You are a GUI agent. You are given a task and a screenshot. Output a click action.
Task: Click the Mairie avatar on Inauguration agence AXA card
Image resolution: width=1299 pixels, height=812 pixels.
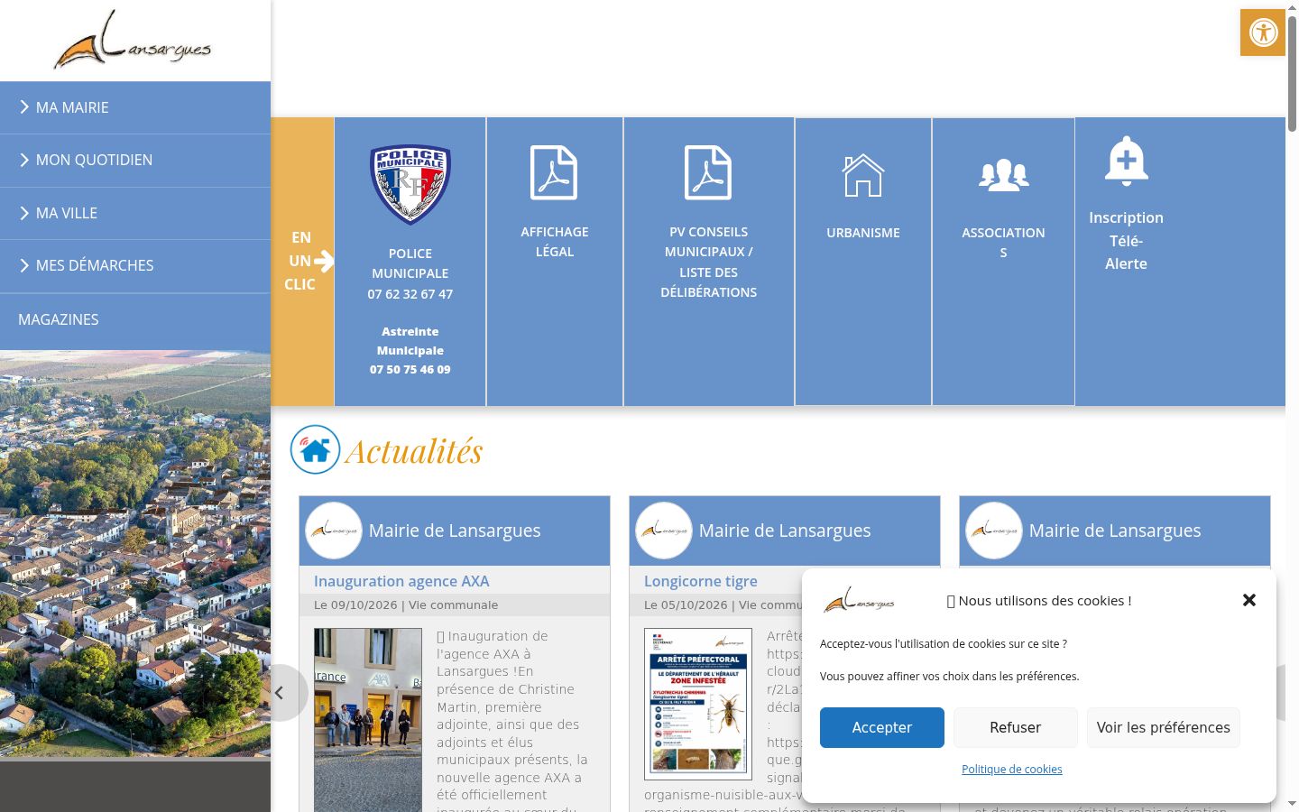(x=334, y=531)
